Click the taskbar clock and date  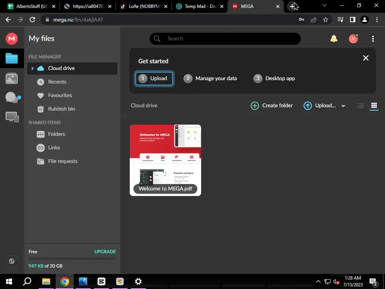(353, 281)
